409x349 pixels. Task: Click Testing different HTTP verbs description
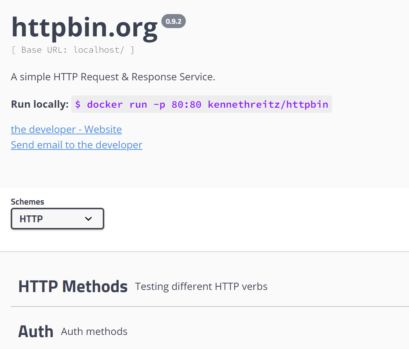click(x=201, y=287)
